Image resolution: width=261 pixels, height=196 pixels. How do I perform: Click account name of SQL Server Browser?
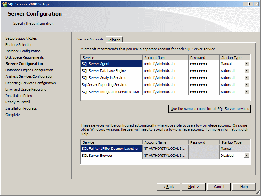tap(166, 156)
